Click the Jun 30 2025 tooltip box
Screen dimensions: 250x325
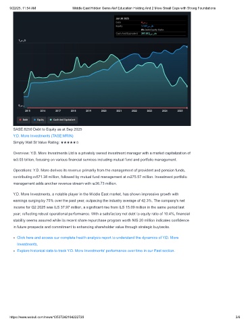(151, 26)
